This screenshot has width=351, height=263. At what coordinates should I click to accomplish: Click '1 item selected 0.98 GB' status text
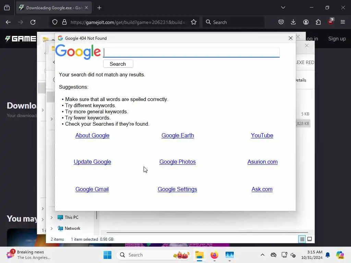coord(92,239)
